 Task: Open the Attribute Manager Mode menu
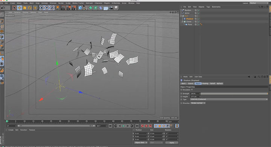pyautogui.click(x=185, y=77)
